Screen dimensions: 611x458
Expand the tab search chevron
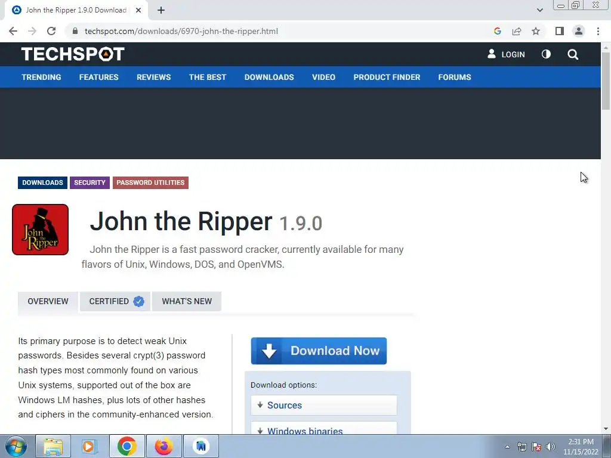(539, 10)
